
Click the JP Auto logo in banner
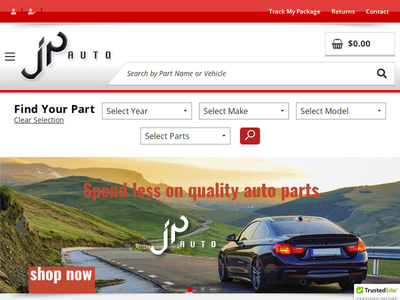point(183,235)
